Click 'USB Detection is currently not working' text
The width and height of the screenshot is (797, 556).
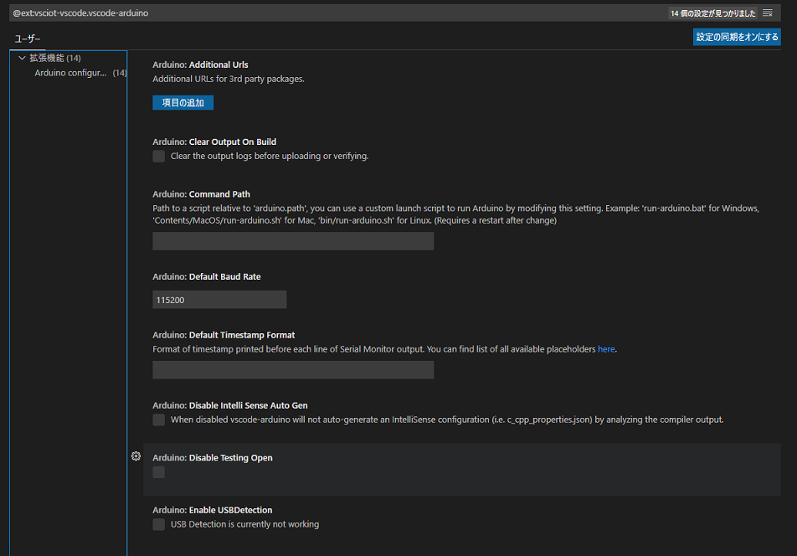(x=245, y=524)
